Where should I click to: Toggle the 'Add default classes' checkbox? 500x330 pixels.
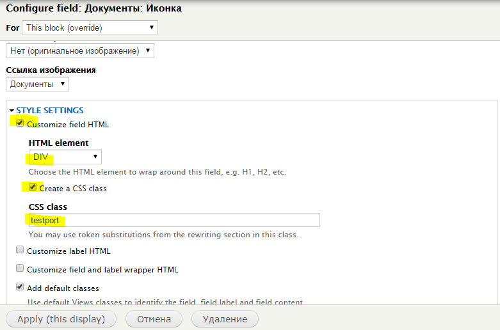pyautogui.click(x=20, y=287)
